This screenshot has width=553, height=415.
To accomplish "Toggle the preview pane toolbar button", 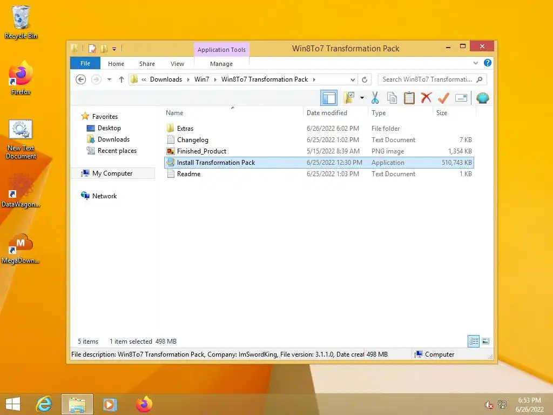I will (329, 98).
